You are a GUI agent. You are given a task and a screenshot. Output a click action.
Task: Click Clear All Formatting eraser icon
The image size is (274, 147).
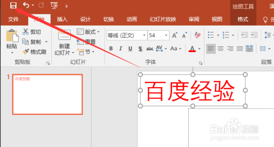click(x=198, y=35)
